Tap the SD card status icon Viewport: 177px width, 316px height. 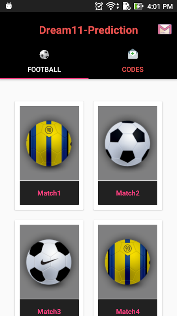126,6
